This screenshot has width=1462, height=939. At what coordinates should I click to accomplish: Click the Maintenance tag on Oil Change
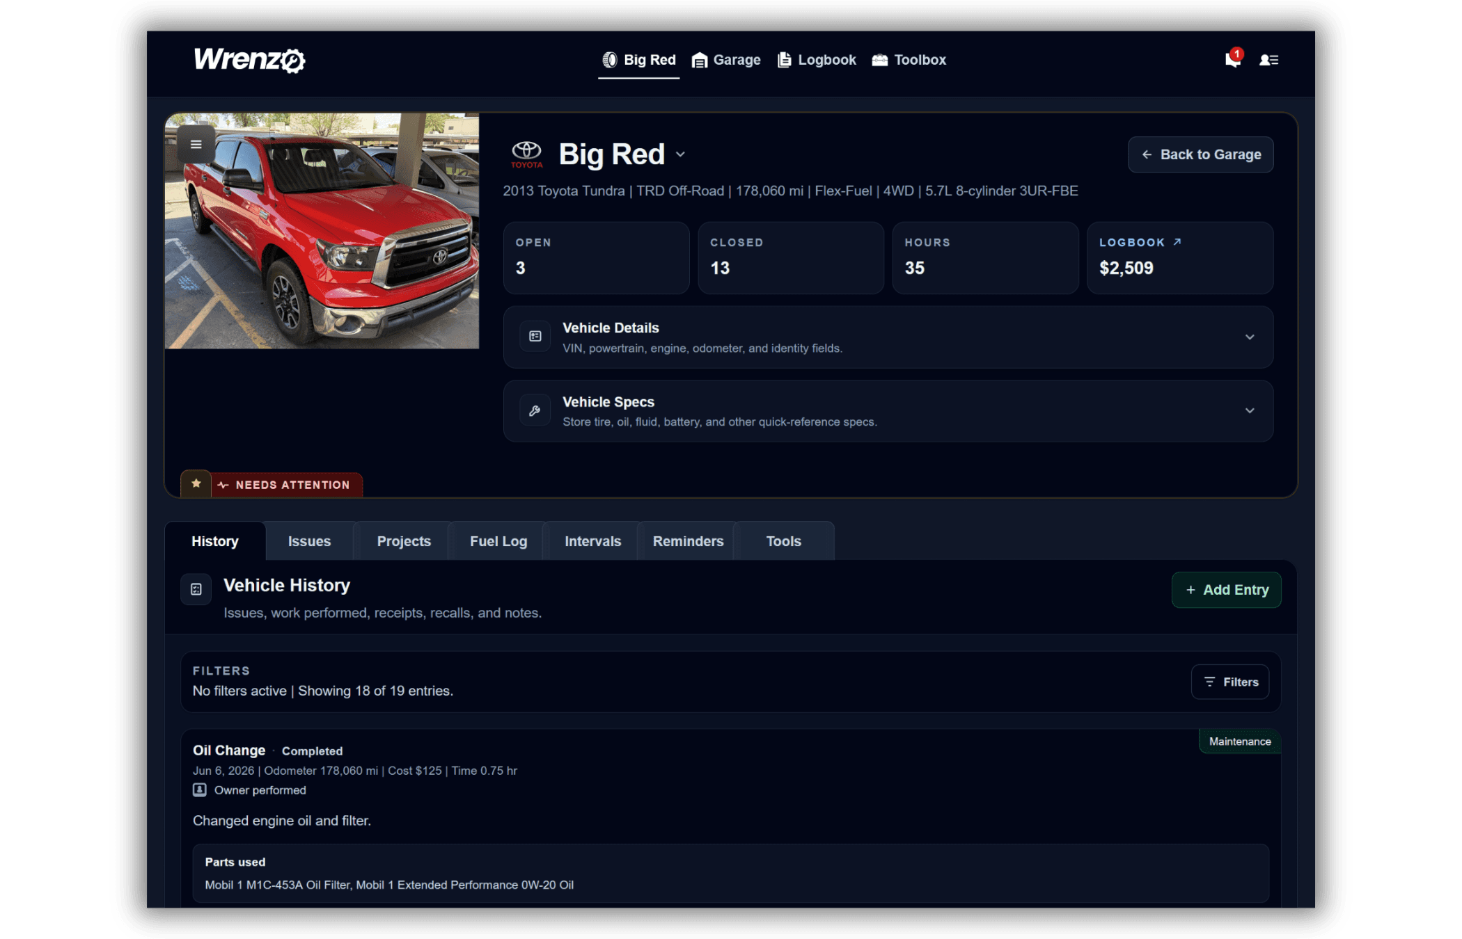pyautogui.click(x=1240, y=741)
